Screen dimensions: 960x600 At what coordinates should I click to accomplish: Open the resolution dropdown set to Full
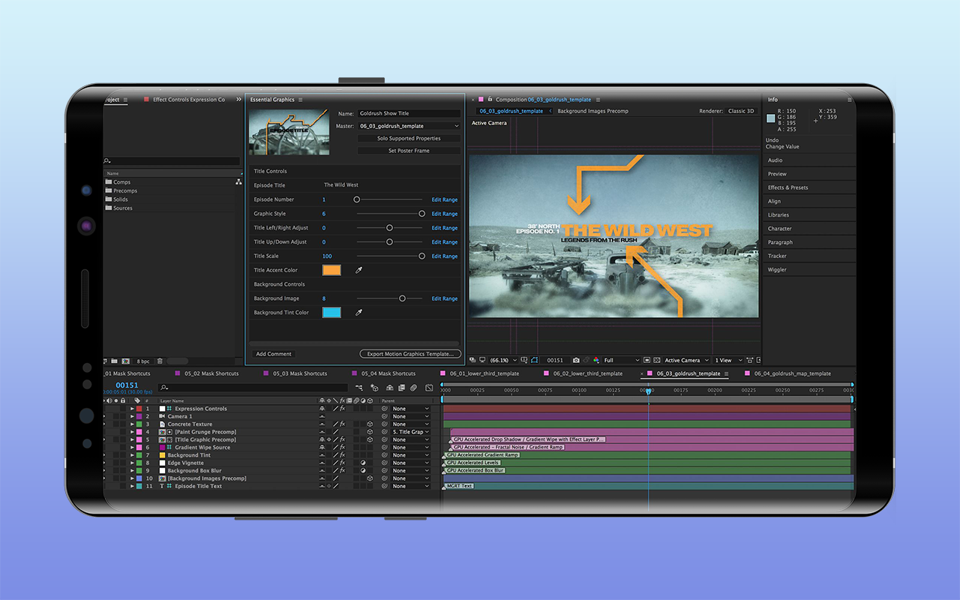point(622,360)
